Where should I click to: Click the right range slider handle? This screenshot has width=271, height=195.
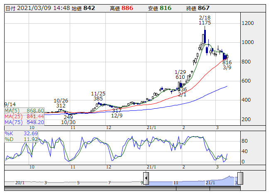(x=240, y=179)
